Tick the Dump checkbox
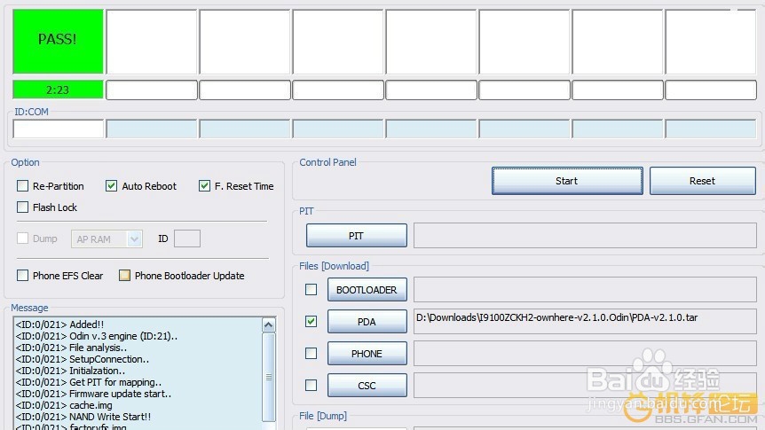The width and height of the screenshot is (765, 430). point(22,238)
